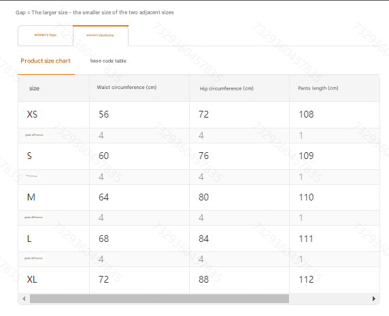The width and height of the screenshot is (389, 316).
Task: Select the L size row label
Action: point(29,239)
